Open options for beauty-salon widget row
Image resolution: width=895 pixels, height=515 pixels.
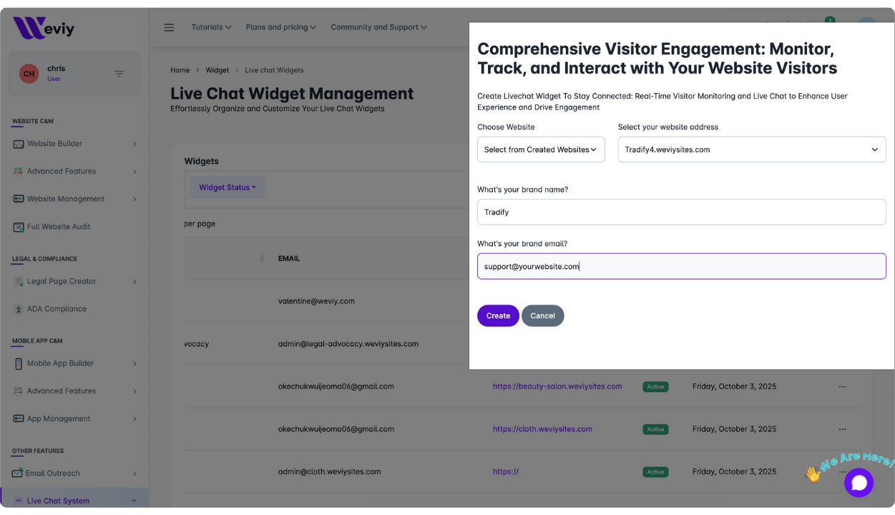(843, 386)
